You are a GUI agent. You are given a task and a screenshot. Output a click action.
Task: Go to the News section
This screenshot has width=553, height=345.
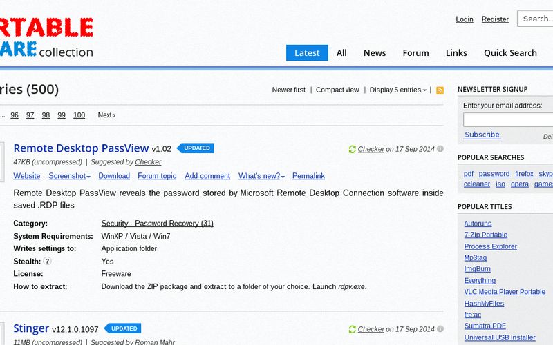tap(375, 53)
